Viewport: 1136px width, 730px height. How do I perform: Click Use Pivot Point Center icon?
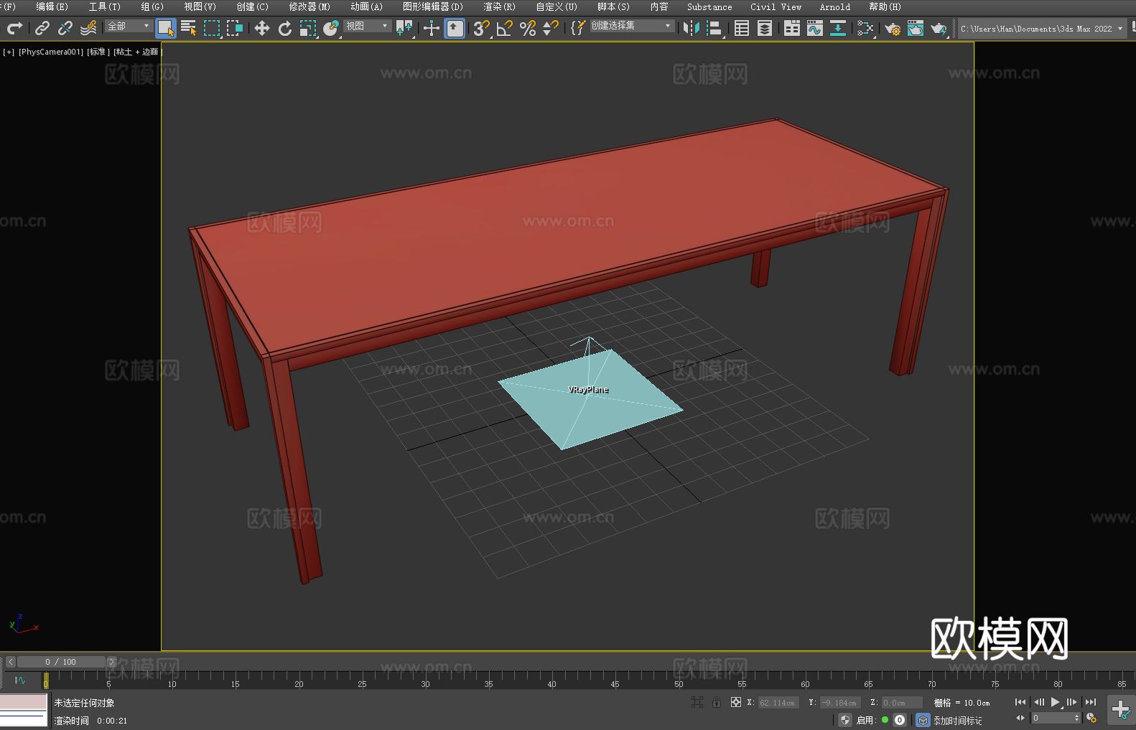tap(404, 28)
